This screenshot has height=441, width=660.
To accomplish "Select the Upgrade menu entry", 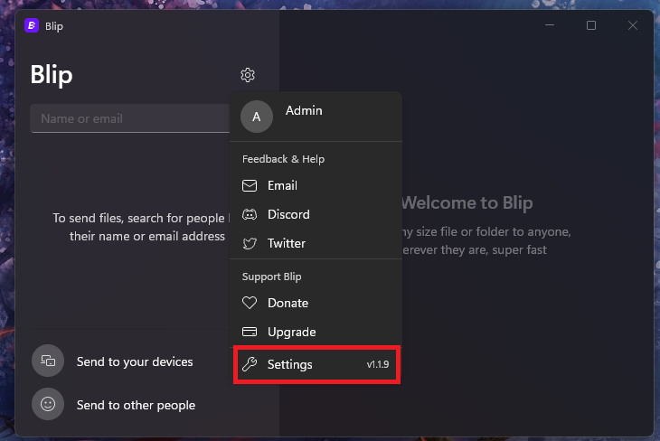I will coord(291,333).
